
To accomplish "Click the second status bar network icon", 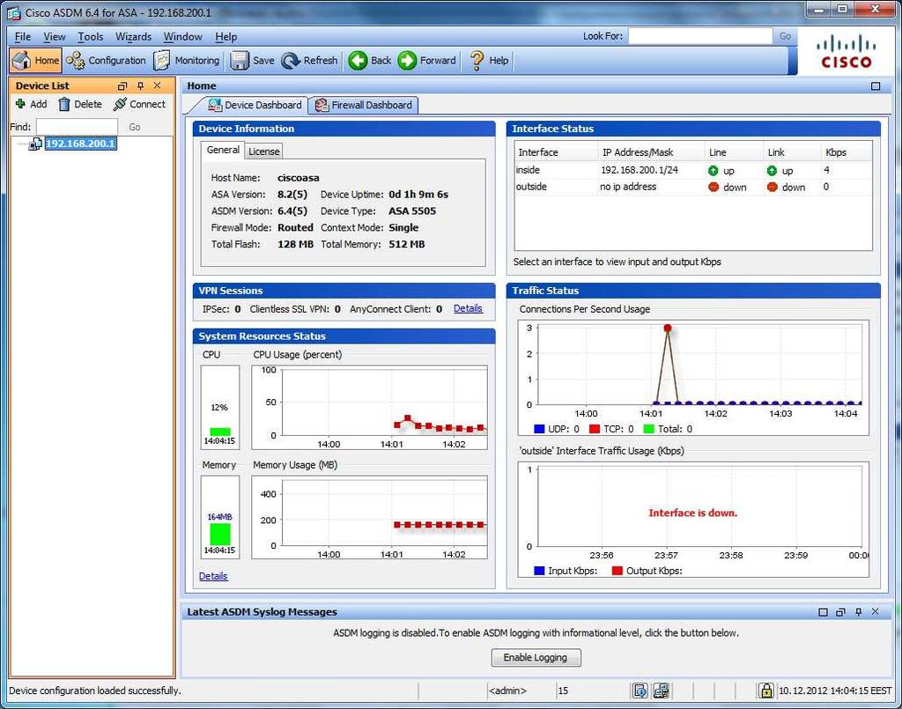I will point(661,691).
